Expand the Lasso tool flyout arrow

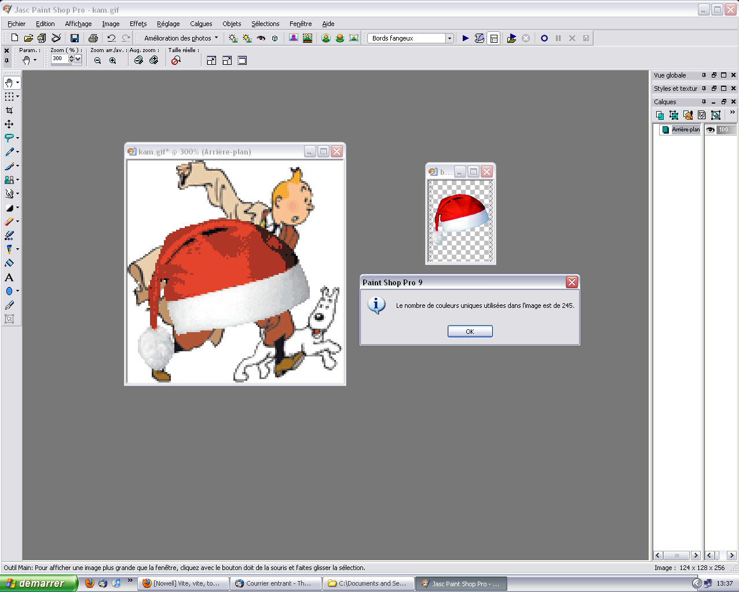coord(17,138)
